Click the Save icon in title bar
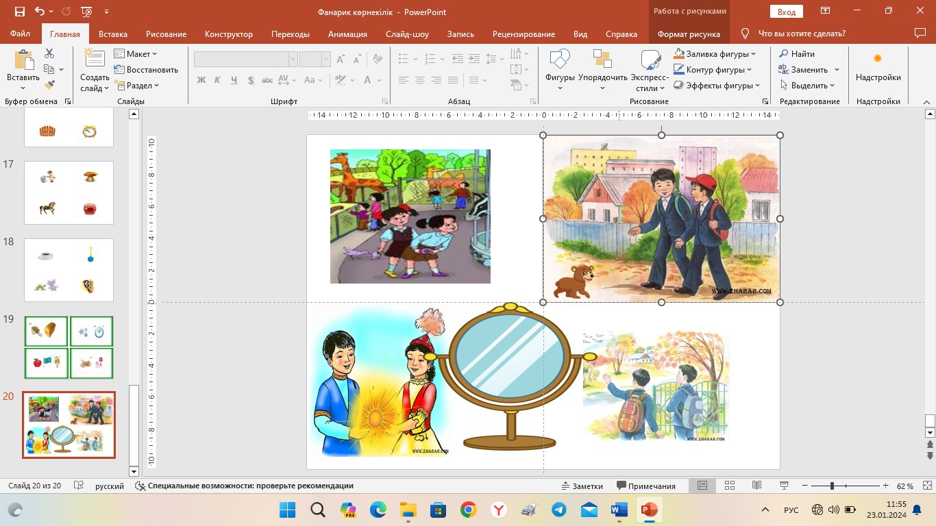This screenshot has width=936, height=526. coord(19,12)
